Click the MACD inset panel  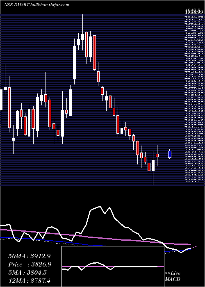click(113, 266)
